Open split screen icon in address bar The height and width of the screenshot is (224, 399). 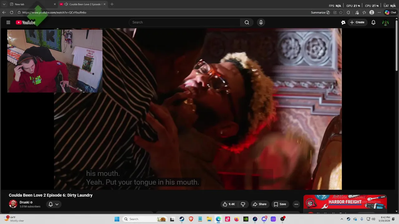[335, 12]
